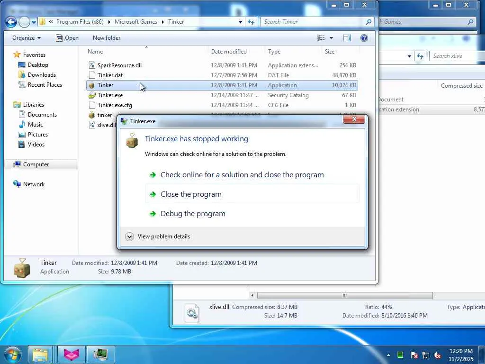This screenshot has width=485, height=364.
Task: Click the Open toolbar button
Action: coord(67,38)
